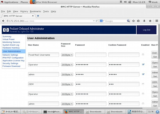Open the History menu
The height and width of the screenshot is (114, 160).
coord(24,11)
